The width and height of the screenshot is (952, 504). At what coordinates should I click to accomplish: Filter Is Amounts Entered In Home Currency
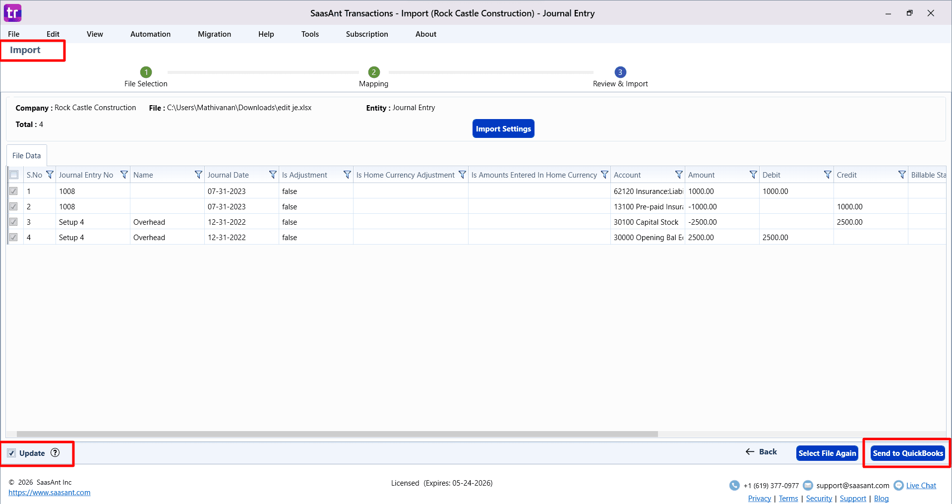(x=604, y=175)
